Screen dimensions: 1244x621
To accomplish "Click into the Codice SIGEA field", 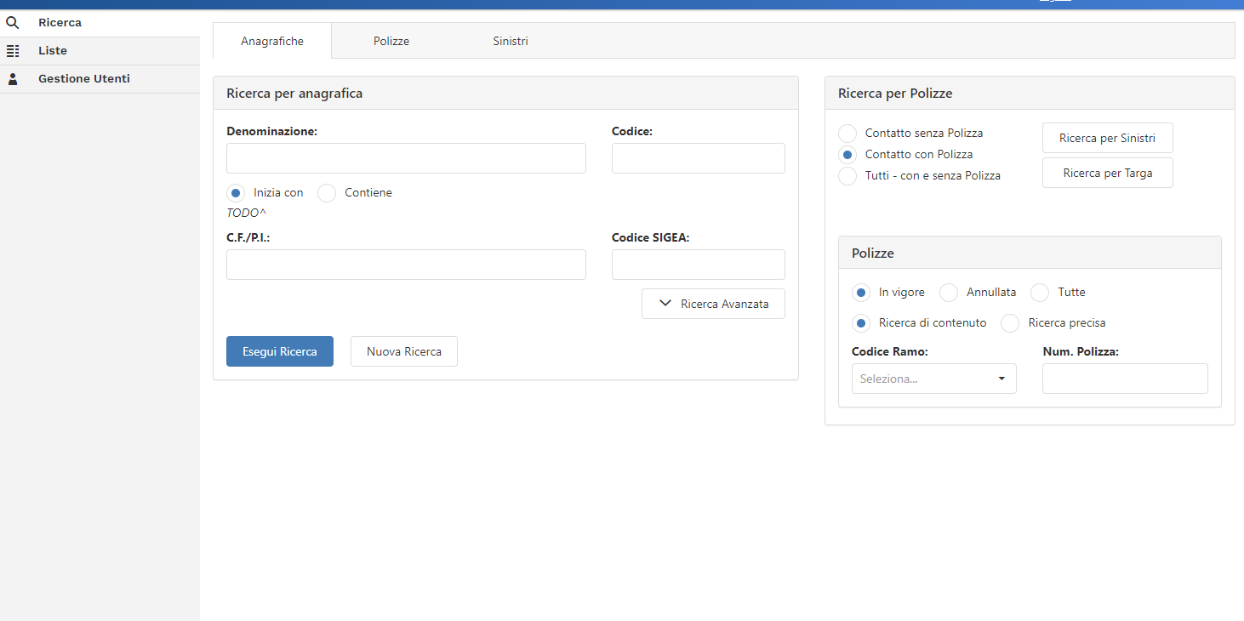I will point(698,265).
